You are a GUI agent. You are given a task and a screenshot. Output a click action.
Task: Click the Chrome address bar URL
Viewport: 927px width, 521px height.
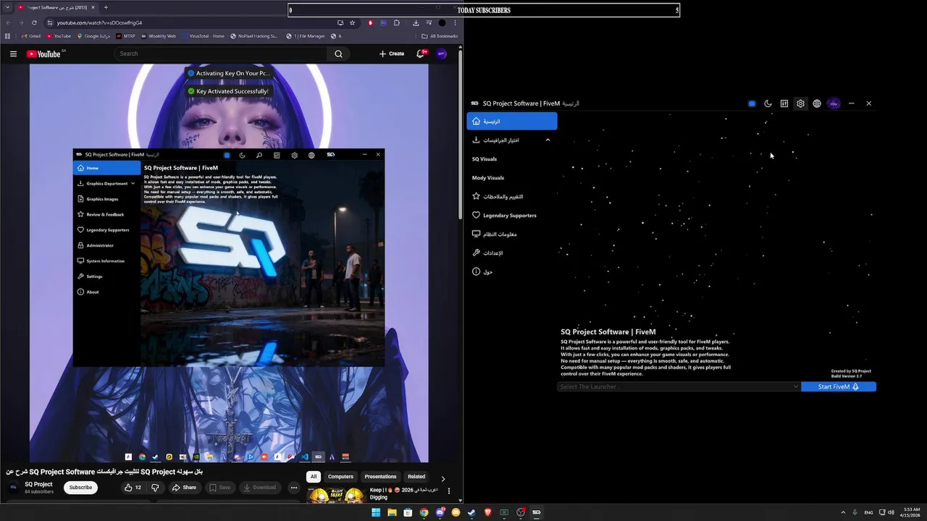tap(100, 22)
